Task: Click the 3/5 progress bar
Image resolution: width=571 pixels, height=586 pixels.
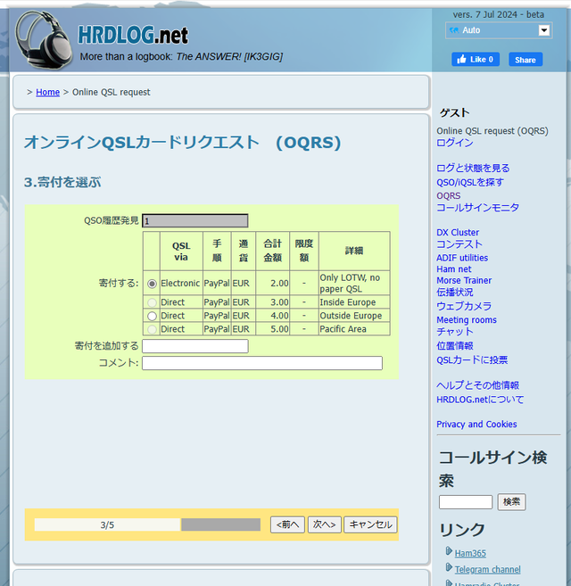Action: (147, 524)
